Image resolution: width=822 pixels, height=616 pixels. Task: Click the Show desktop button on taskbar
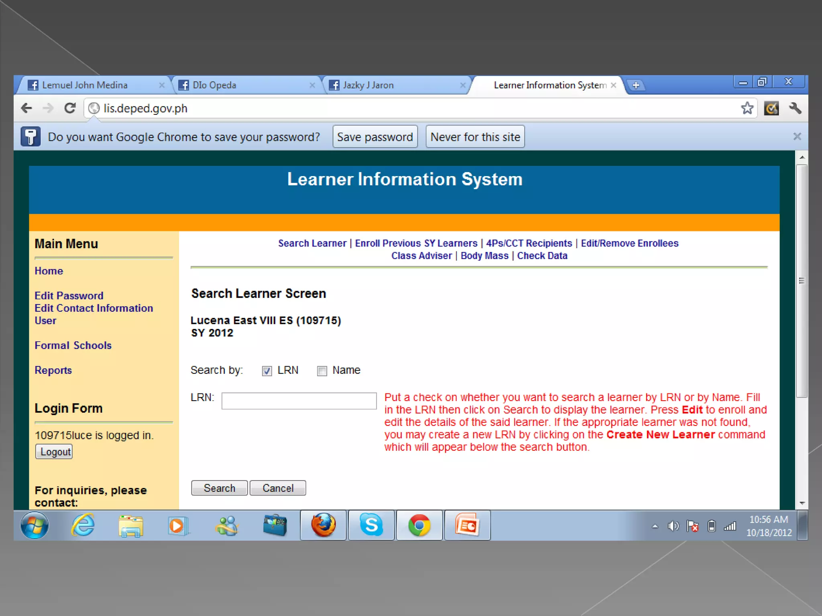(803, 525)
